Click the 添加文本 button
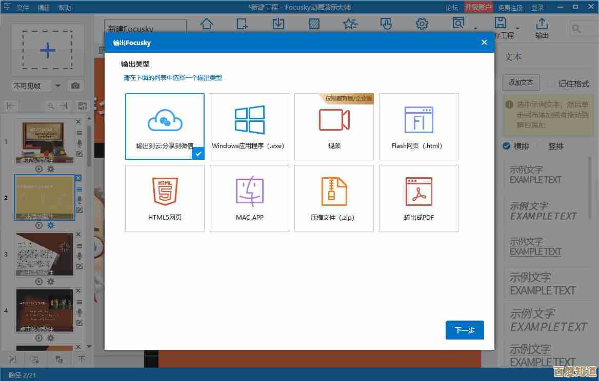The image size is (599, 381). pos(521,82)
